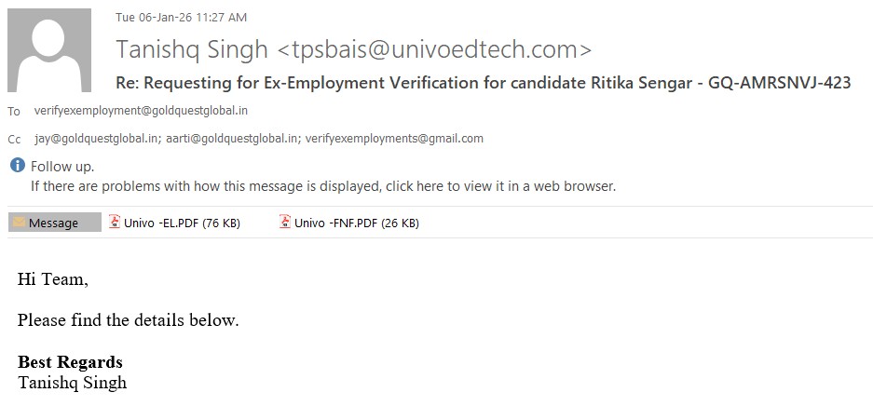
Task: Click the Tanishq Singh signature in body
Action: (72, 382)
